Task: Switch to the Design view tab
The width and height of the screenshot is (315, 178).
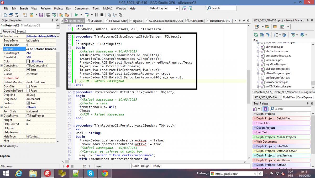Action: 145,166
